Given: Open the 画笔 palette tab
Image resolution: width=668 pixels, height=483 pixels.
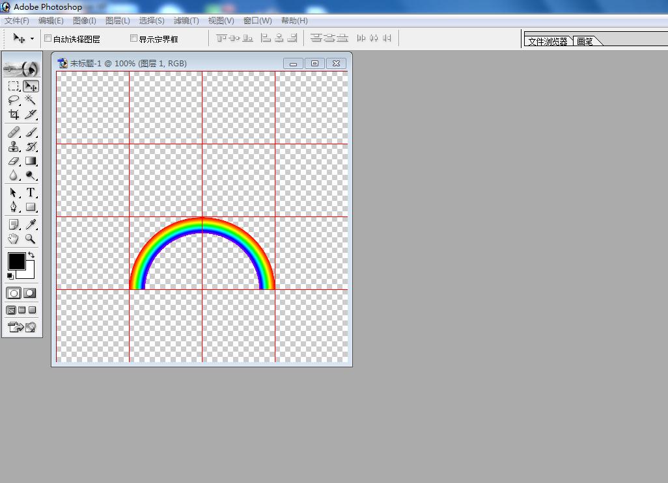Looking at the screenshot, I should coord(585,41).
